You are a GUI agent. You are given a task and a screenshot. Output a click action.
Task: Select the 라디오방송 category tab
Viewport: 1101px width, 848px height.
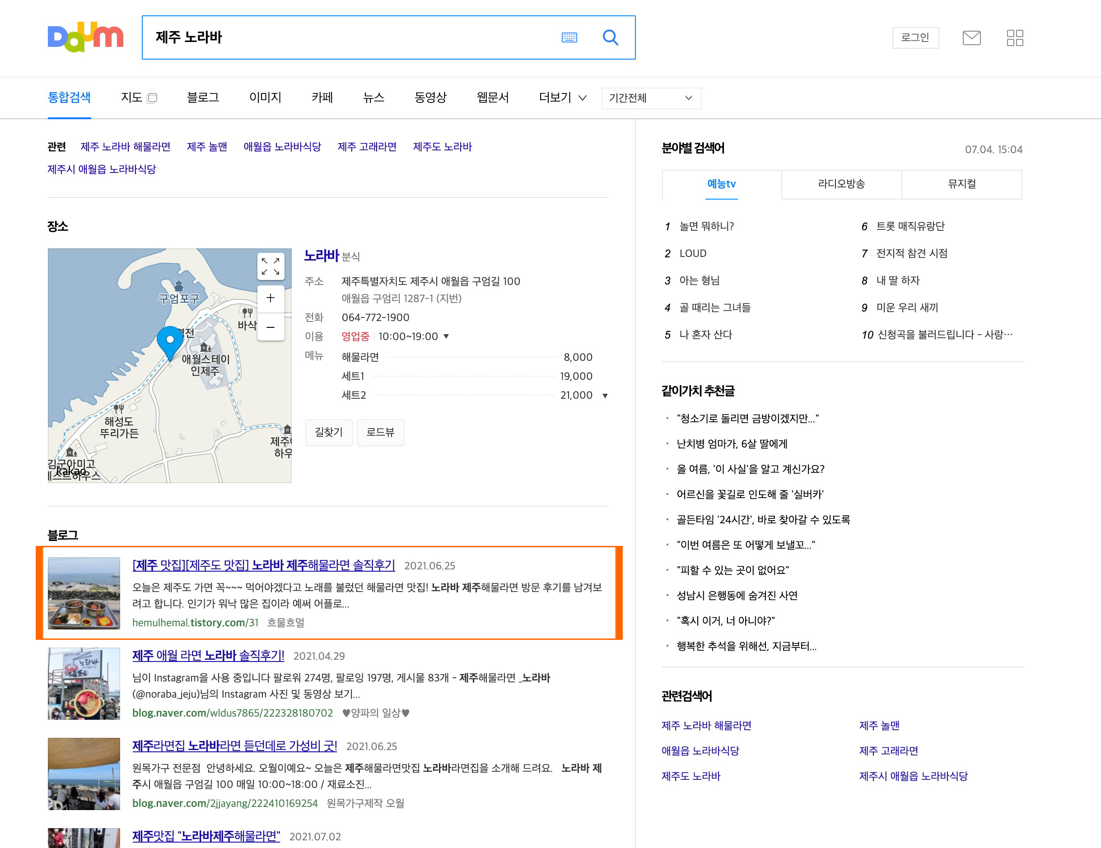coord(841,185)
